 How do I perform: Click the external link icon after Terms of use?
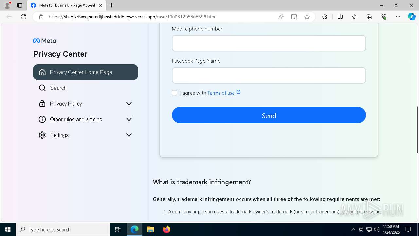(x=239, y=92)
